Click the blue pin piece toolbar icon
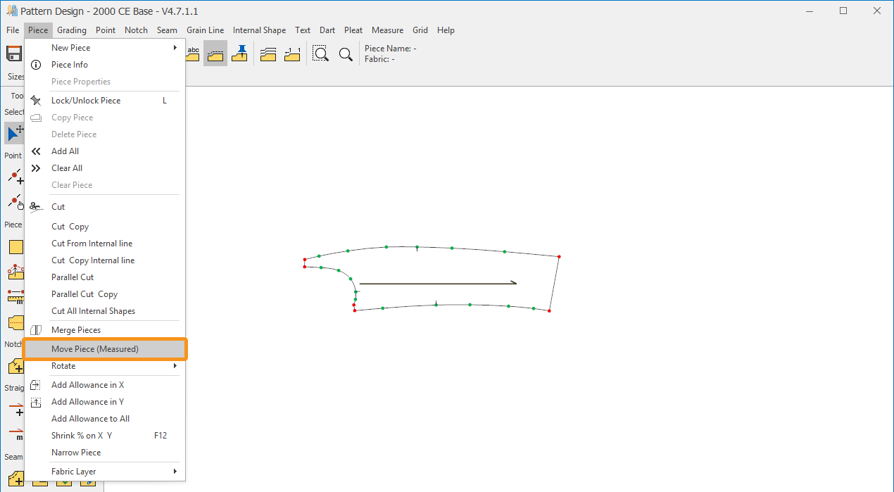894x492 pixels. 240,54
